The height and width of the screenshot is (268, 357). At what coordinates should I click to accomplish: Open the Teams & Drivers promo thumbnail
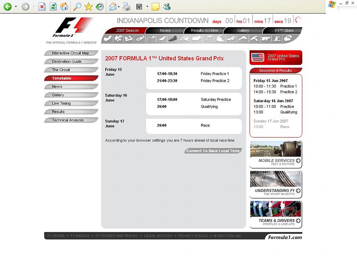click(x=276, y=215)
